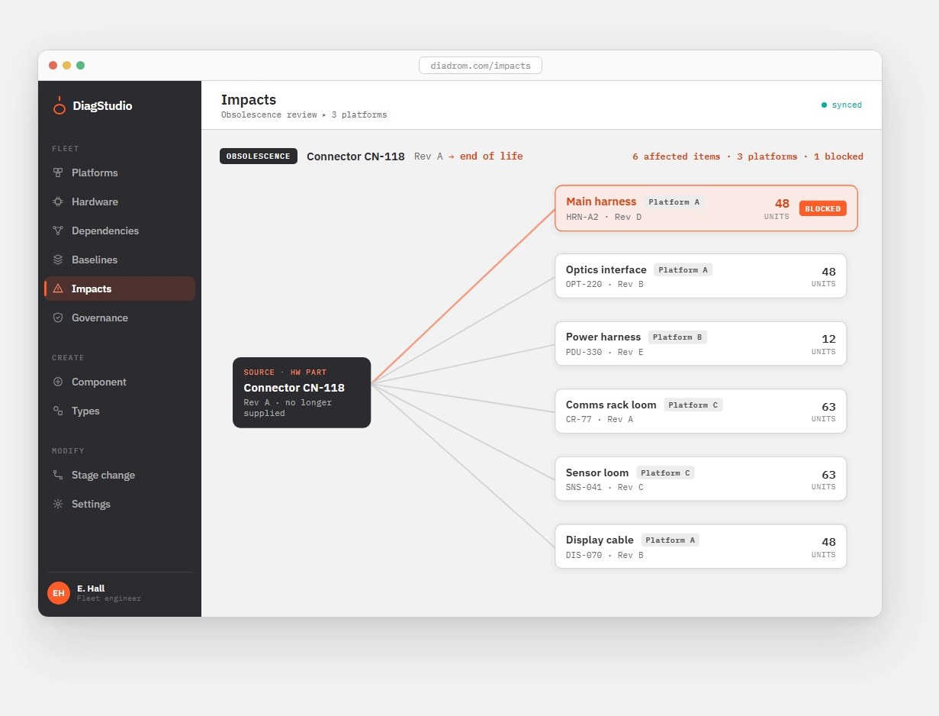939x716 pixels.
Task: Select the Main harness card
Action: [706, 208]
